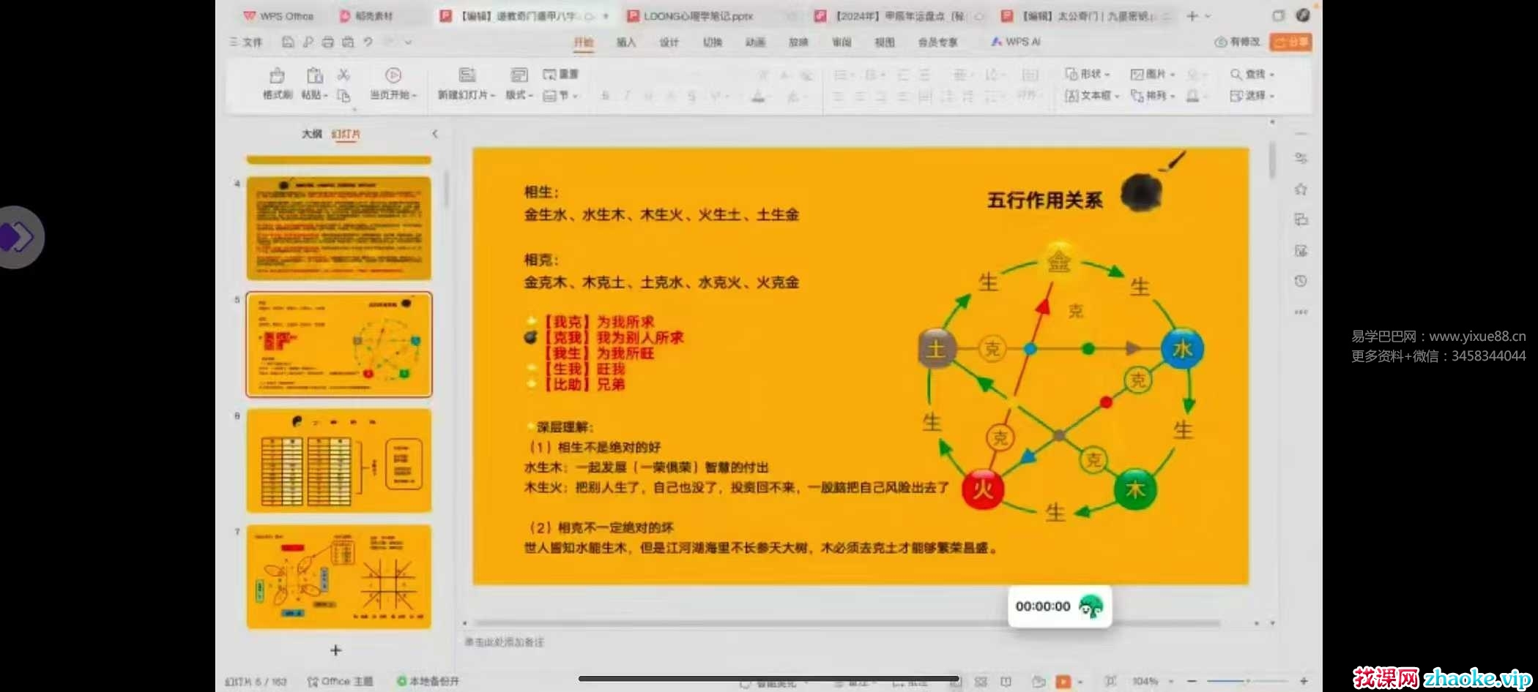
Task: Click the Cut scissors icon
Action: coord(343,75)
